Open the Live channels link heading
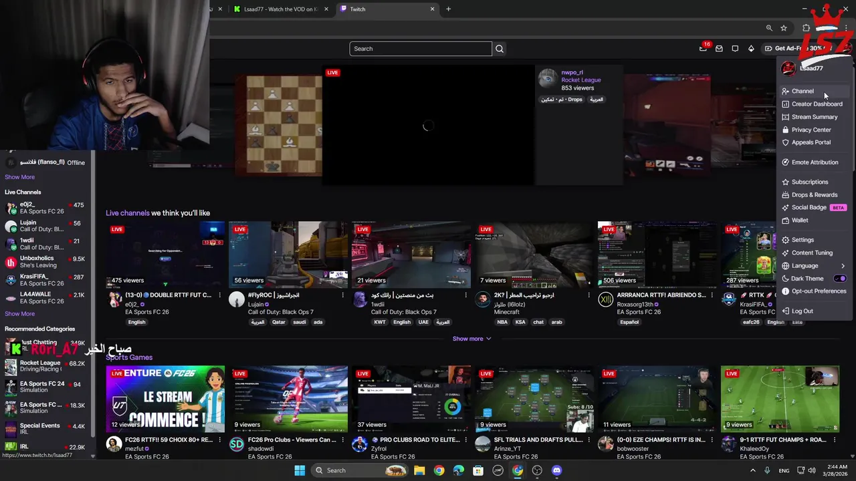 point(127,213)
